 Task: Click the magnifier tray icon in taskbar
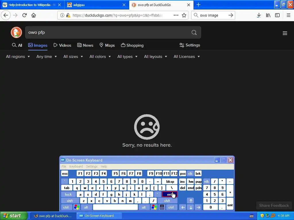(273, 216)
